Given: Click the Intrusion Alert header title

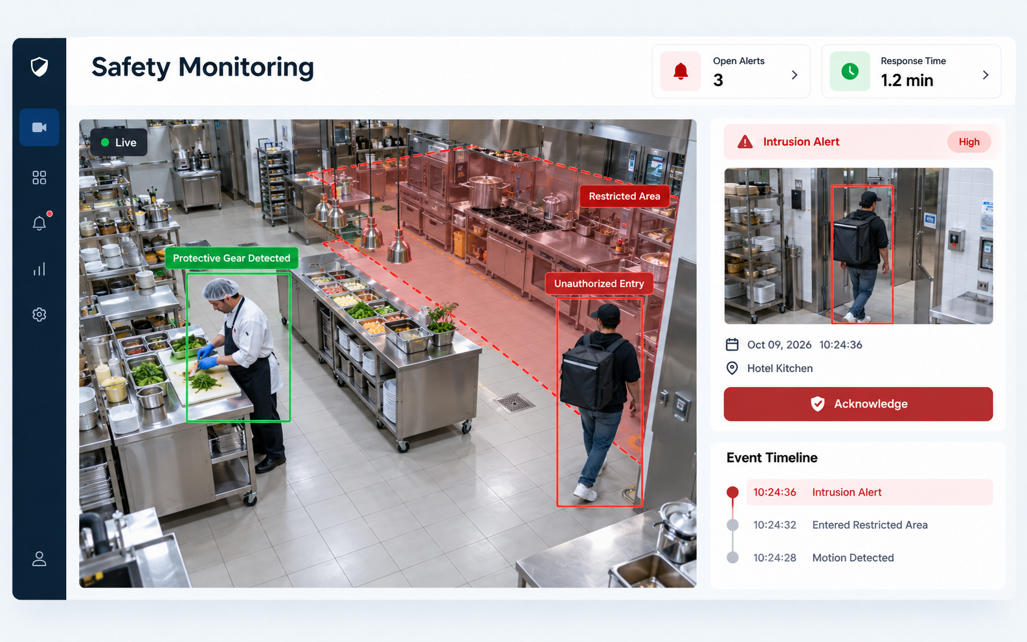Looking at the screenshot, I should click(x=801, y=142).
